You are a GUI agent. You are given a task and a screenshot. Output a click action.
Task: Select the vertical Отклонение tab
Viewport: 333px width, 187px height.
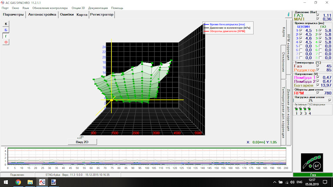(283, 62)
